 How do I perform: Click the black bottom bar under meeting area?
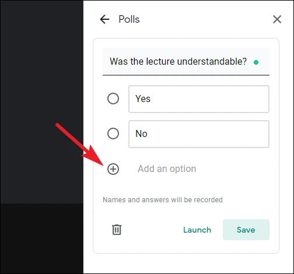41,238
